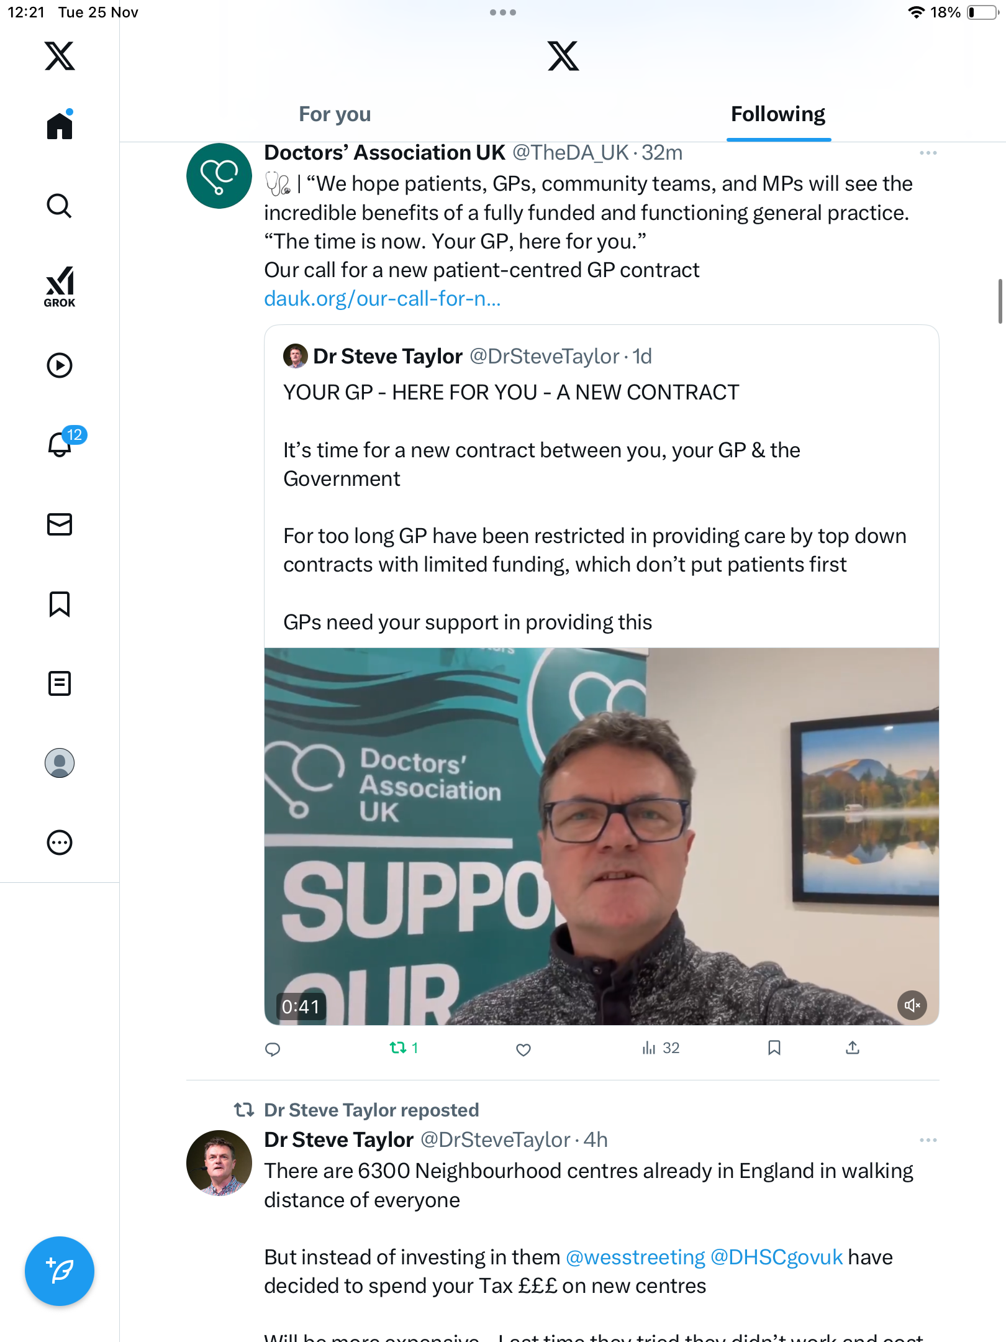Go to Home feed icon
The width and height of the screenshot is (1006, 1342).
tap(60, 126)
